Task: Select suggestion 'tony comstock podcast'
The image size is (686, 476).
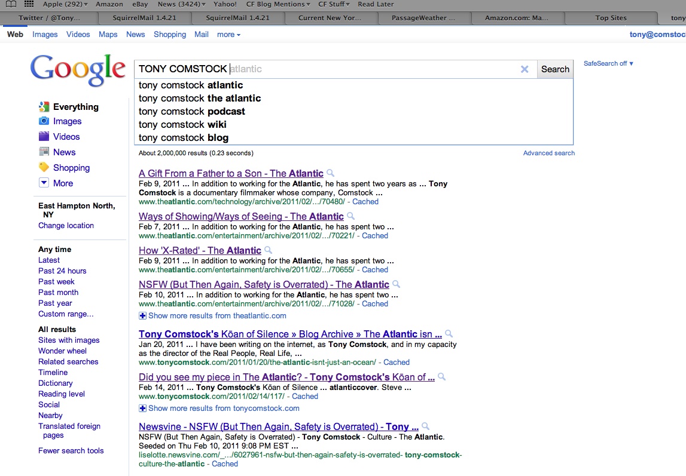Action: 353,111
